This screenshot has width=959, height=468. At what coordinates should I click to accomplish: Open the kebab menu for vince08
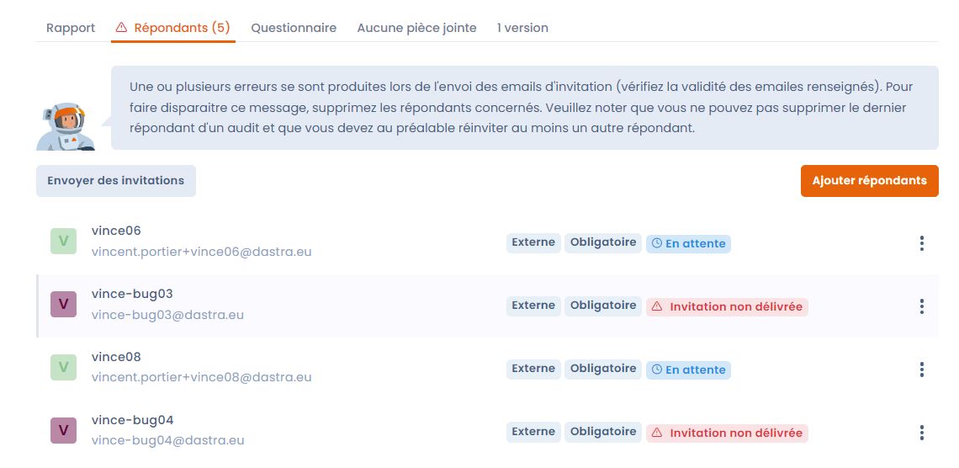coord(921,370)
